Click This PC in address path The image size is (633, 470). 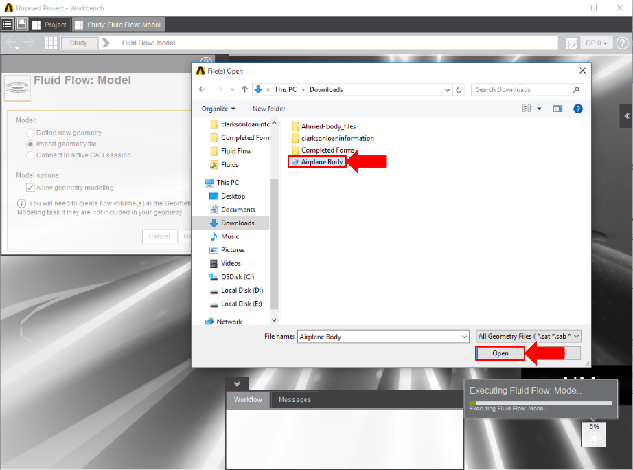click(x=286, y=90)
